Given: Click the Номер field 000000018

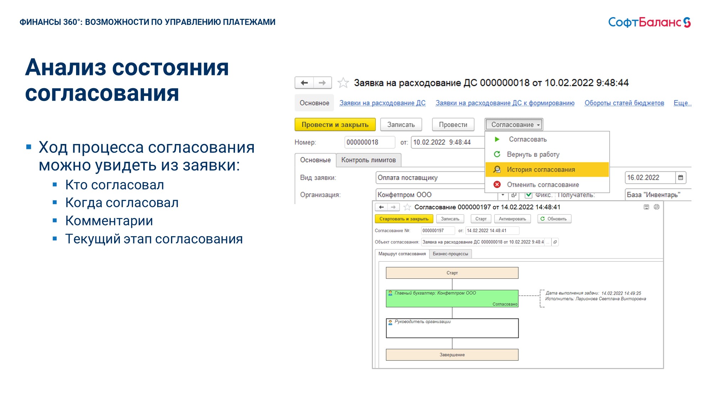Looking at the screenshot, I should [370, 142].
